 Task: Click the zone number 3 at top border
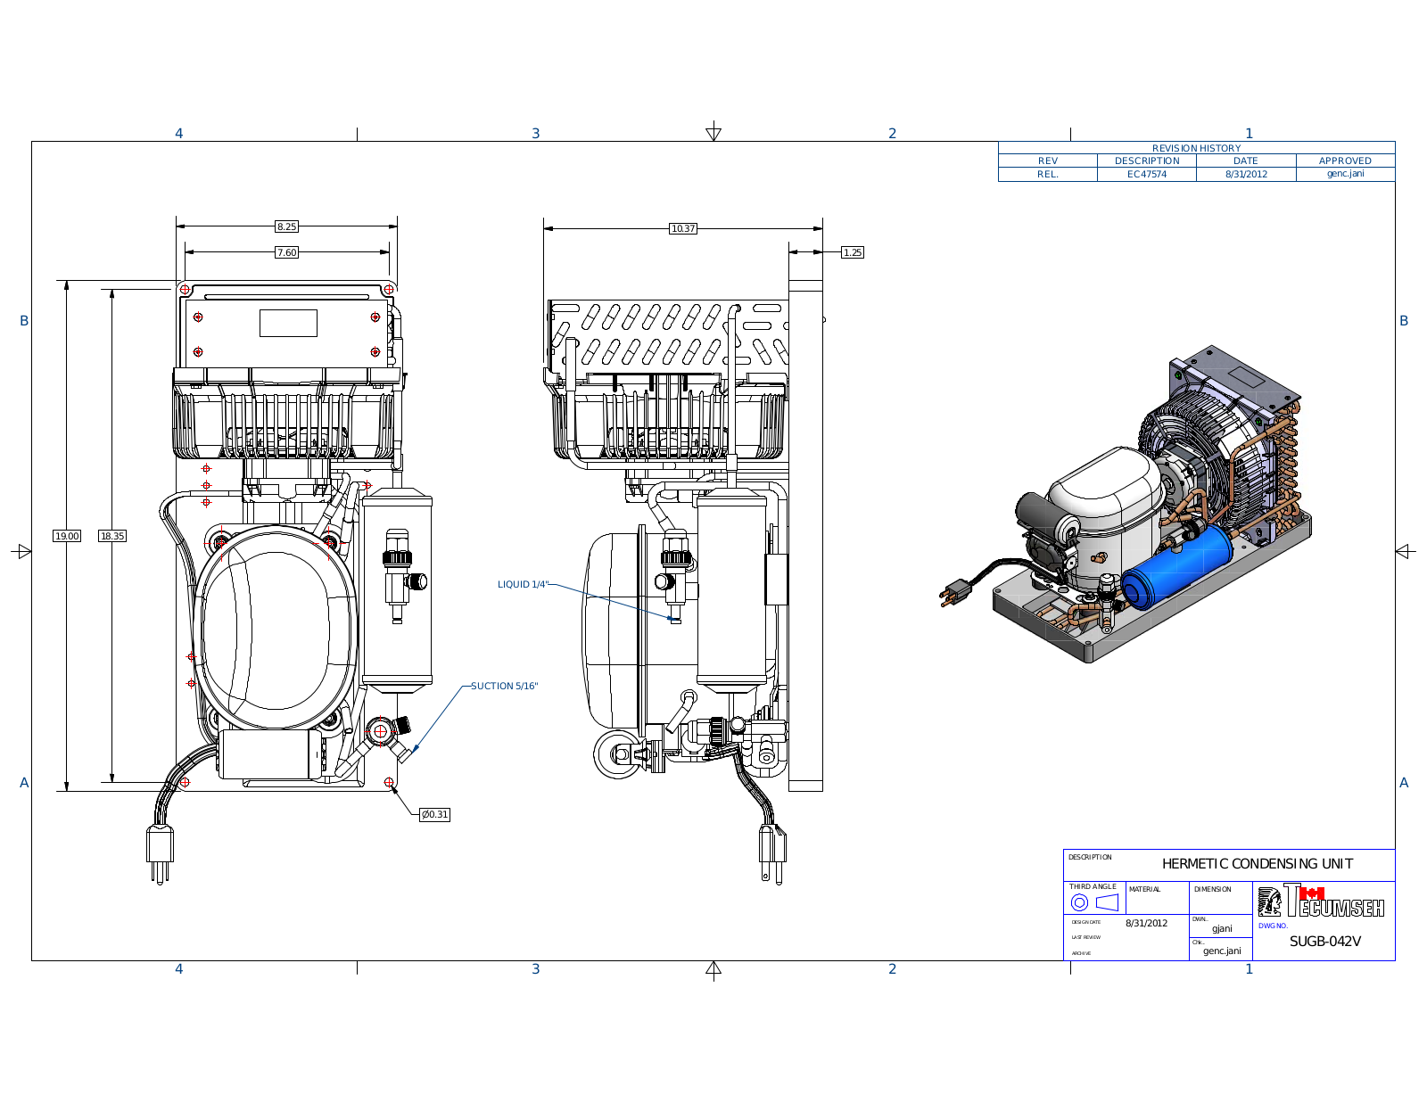click(535, 133)
